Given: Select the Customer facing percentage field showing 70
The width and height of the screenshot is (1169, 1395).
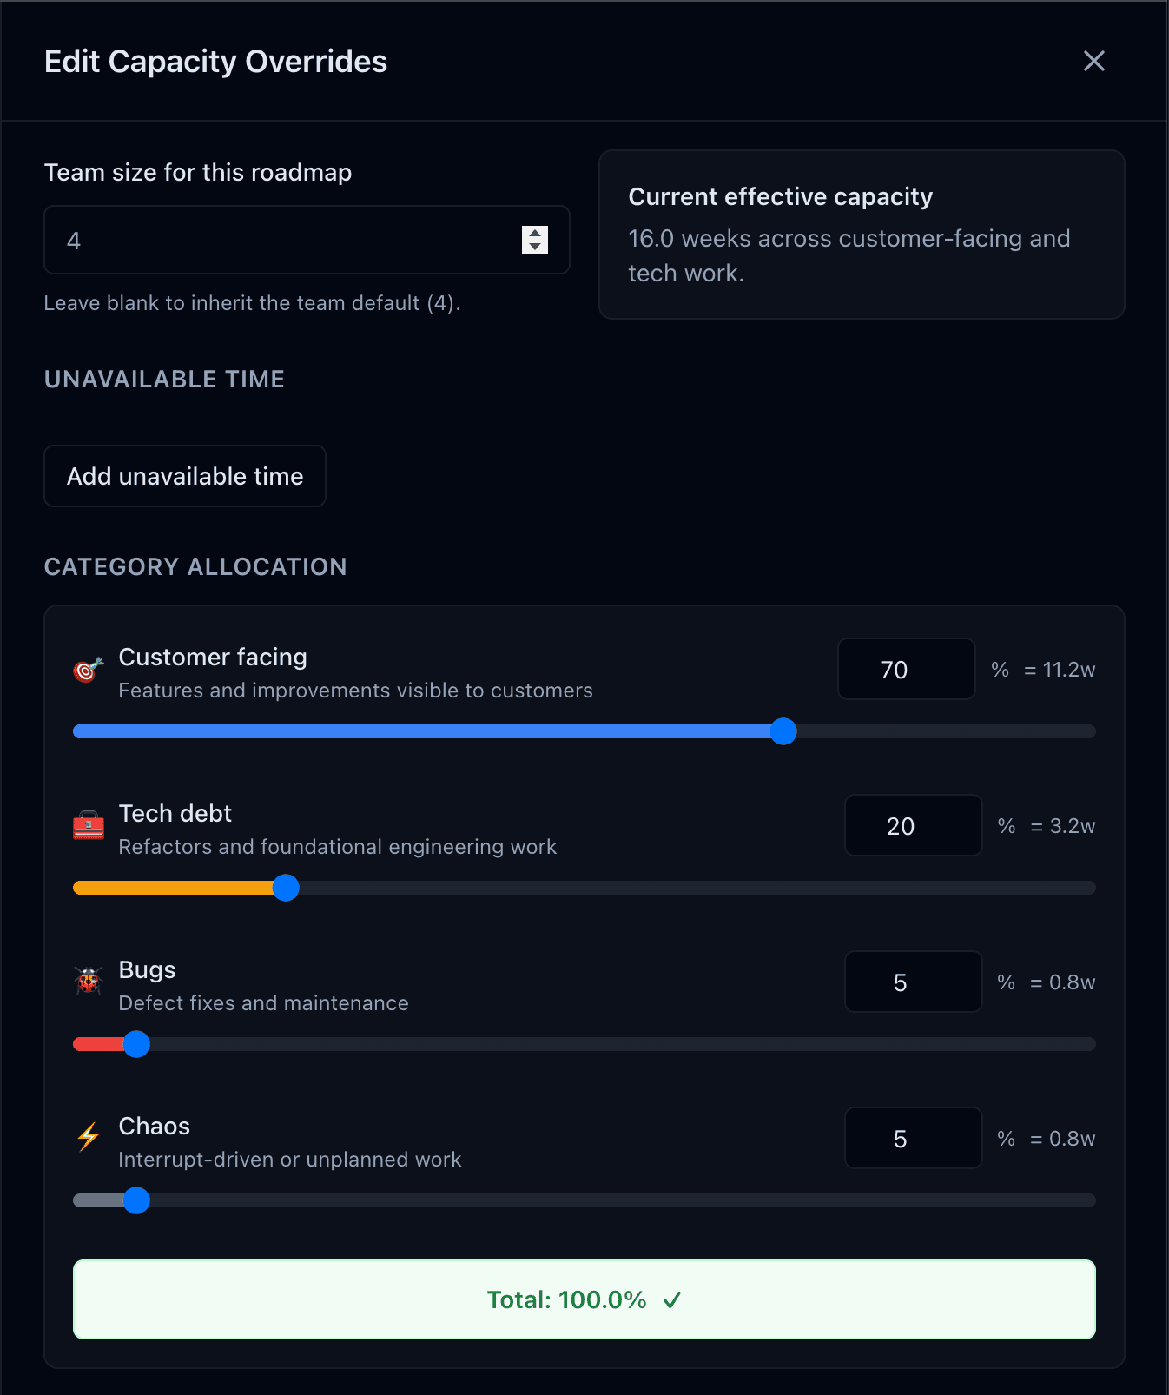Looking at the screenshot, I should click(906, 669).
